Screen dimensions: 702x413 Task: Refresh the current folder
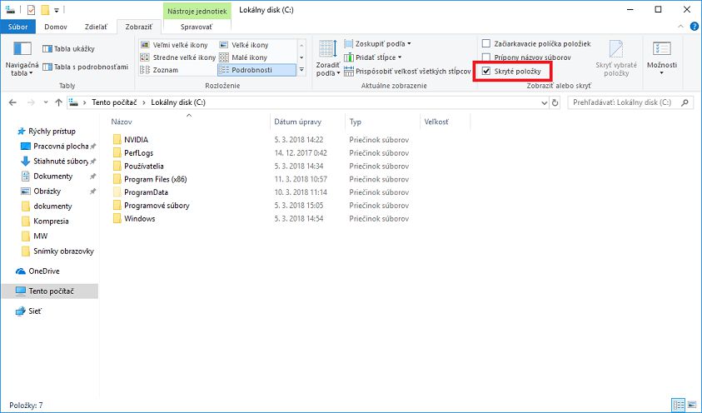555,102
